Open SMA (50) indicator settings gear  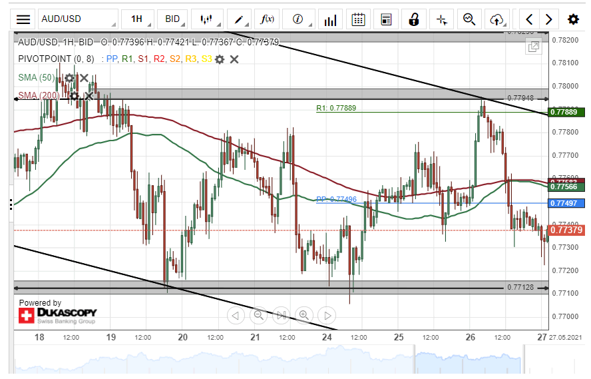click(70, 78)
